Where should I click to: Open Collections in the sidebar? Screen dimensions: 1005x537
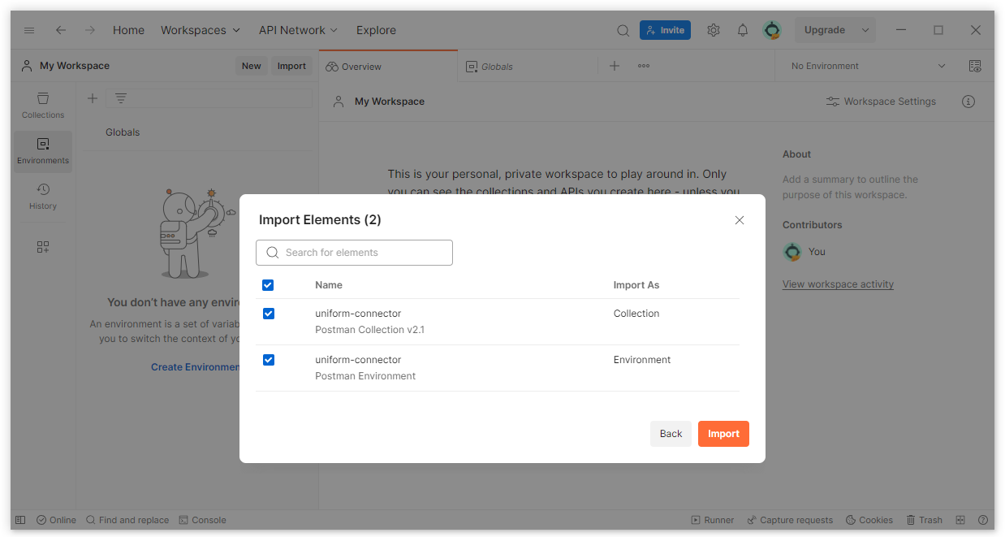pos(43,106)
